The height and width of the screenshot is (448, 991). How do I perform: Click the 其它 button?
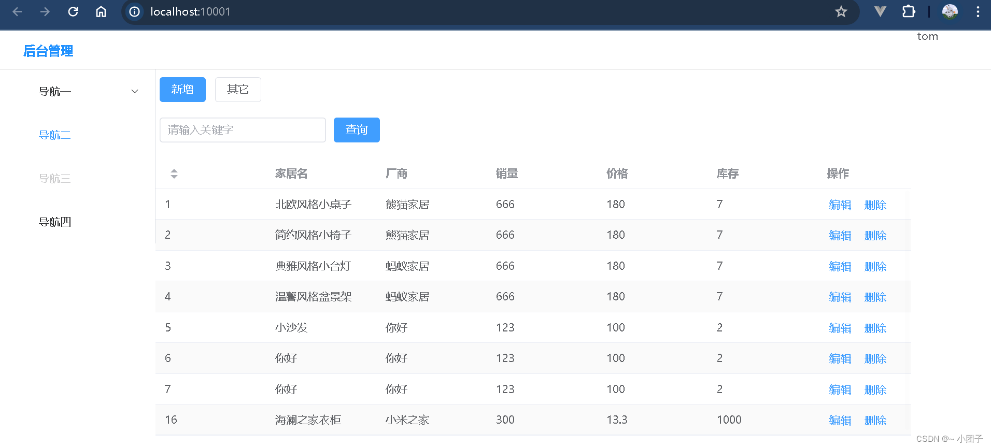(238, 90)
